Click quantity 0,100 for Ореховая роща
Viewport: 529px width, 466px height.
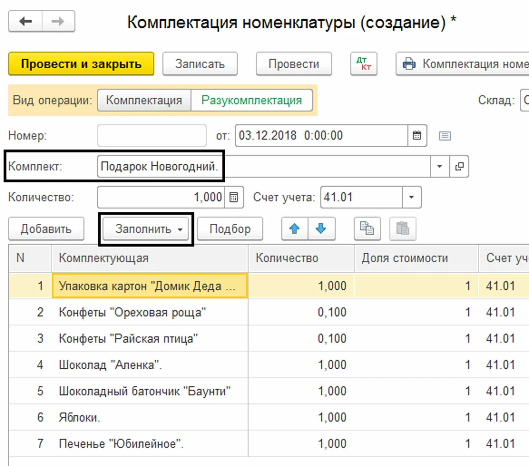coord(301,312)
